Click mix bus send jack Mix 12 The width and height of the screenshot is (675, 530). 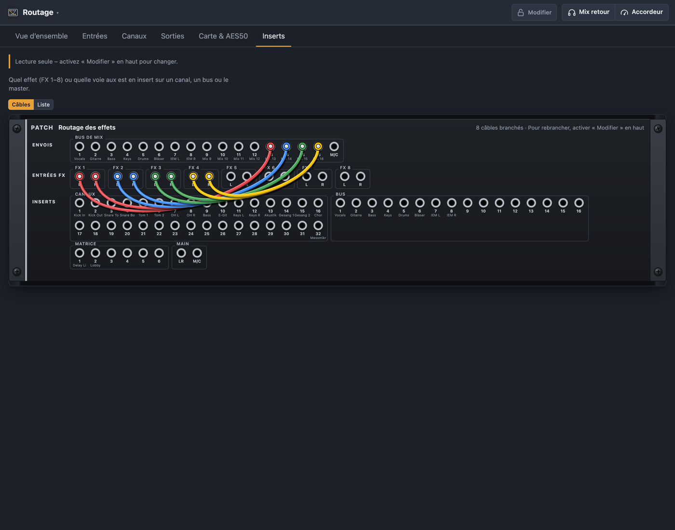pos(255,146)
